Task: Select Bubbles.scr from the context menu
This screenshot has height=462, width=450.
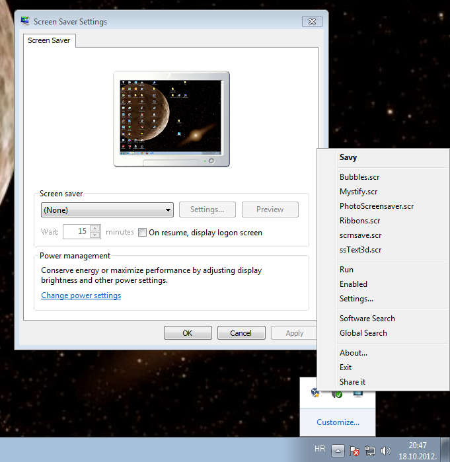Action: click(x=359, y=177)
